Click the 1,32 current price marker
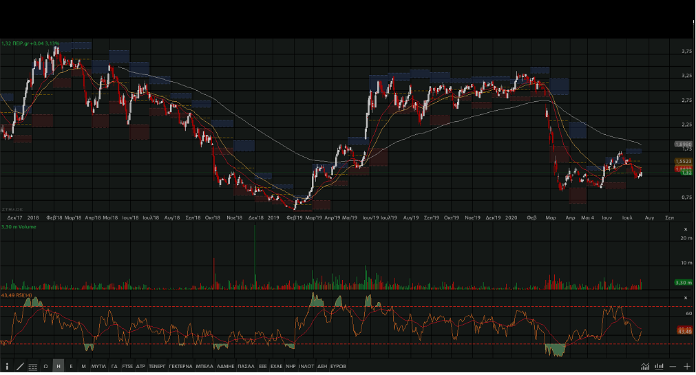Screen dimensions: 696x375 click(x=686, y=173)
